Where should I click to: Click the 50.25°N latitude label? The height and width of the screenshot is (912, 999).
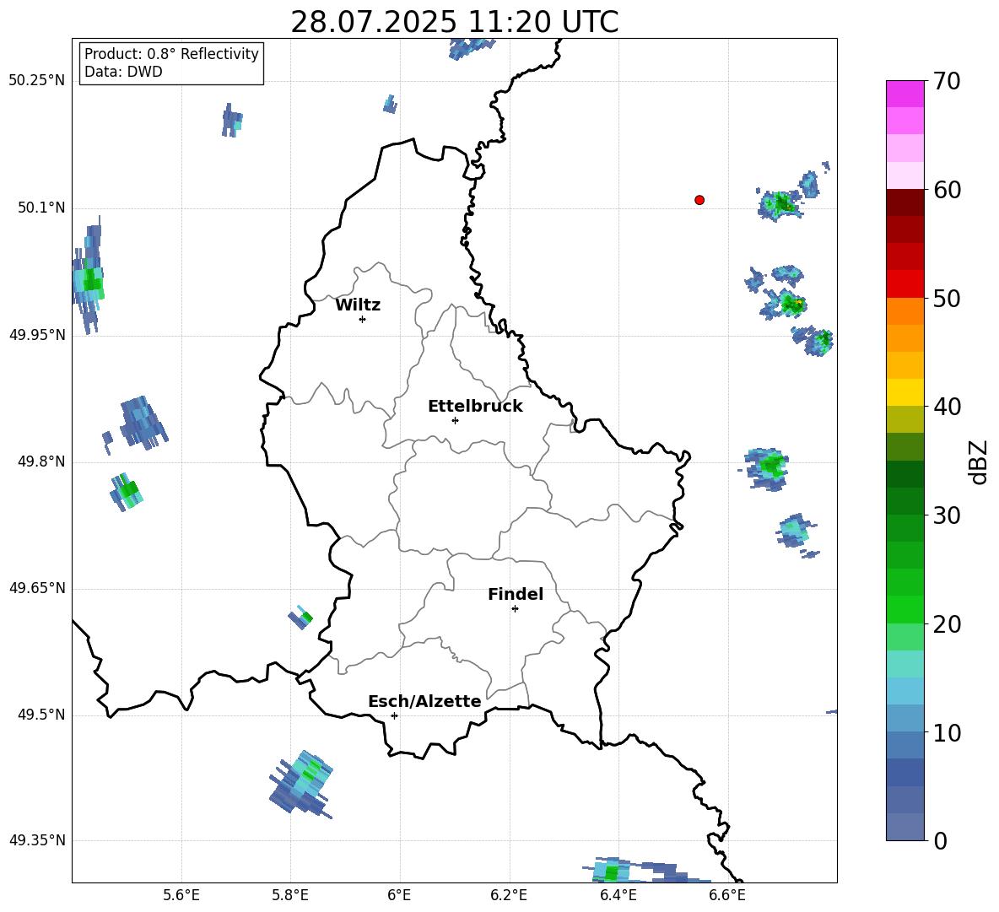pyautogui.click(x=37, y=81)
